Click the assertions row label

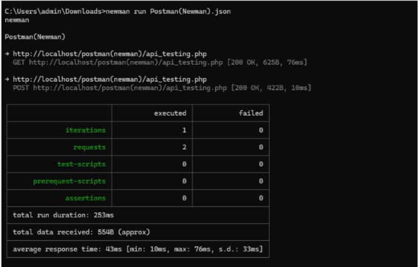(86, 198)
